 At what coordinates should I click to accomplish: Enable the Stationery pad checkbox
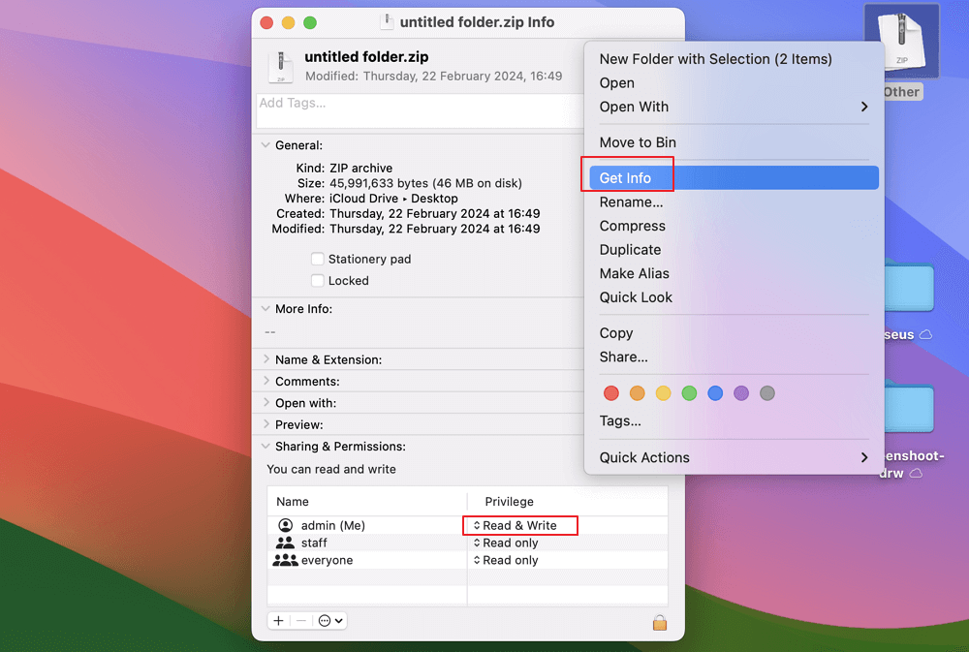[x=318, y=259]
